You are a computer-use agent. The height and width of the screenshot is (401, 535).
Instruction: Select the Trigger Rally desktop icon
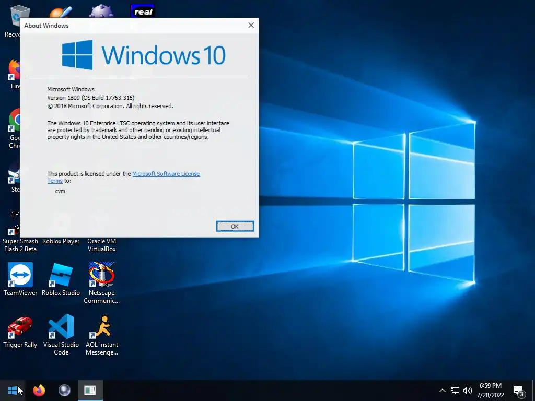tap(20, 332)
